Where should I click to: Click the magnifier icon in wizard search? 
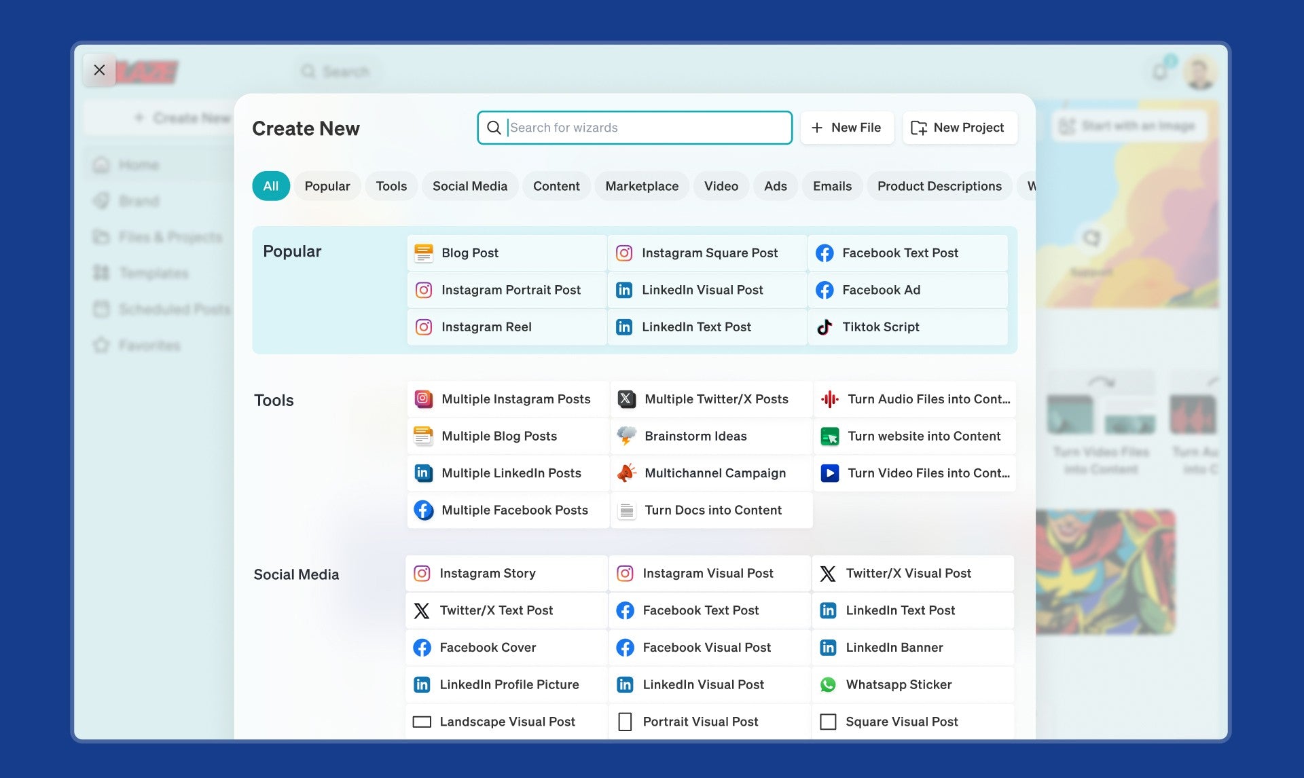(494, 128)
